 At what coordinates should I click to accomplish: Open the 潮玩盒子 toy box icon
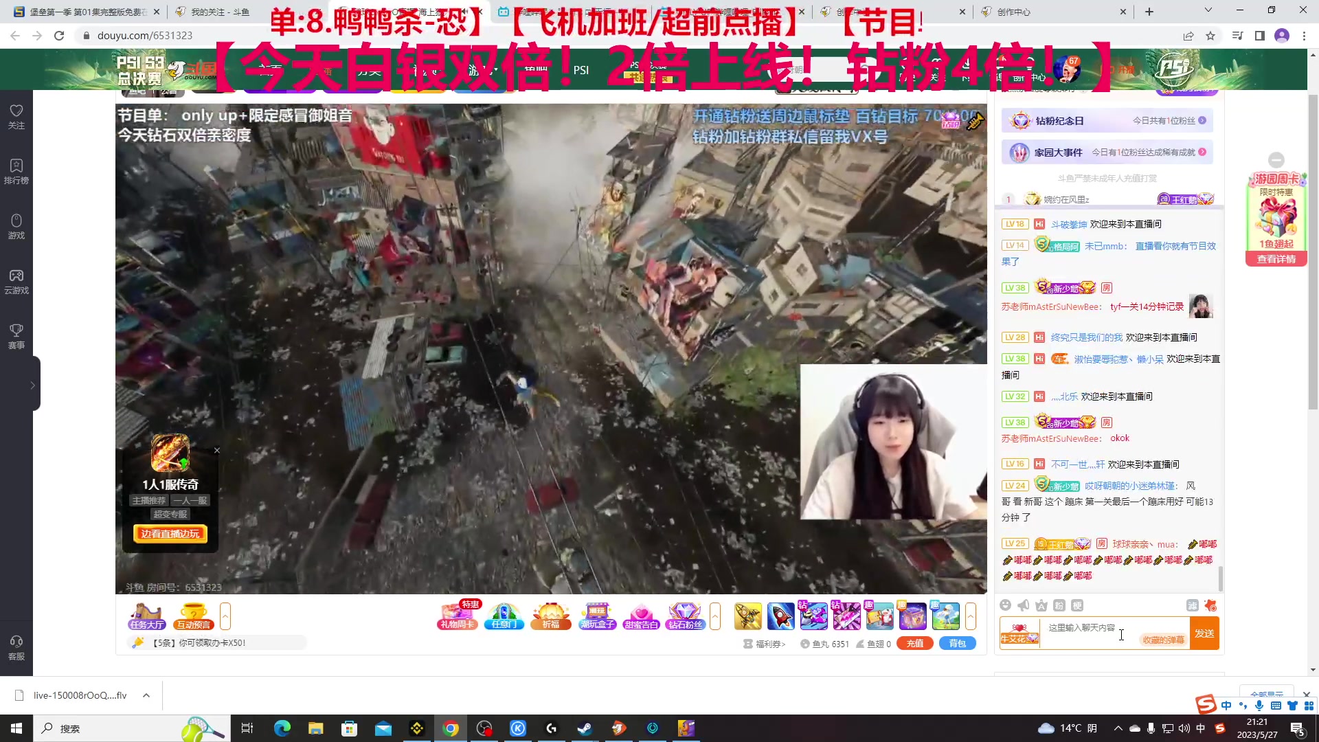pos(597,616)
